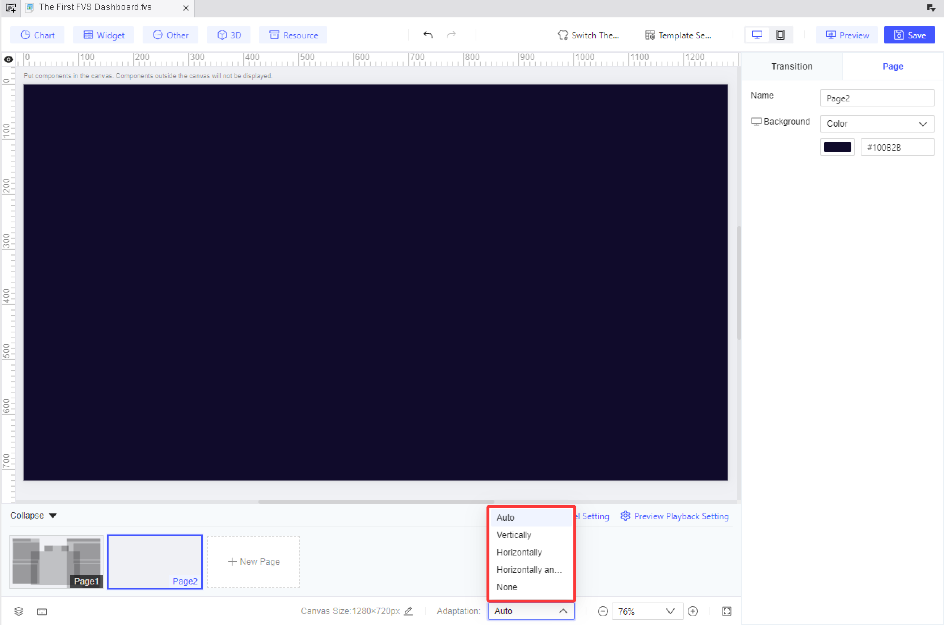The height and width of the screenshot is (625, 944).
Task: Open the Background type dropdown
Action: pyautogui.click(x=877, y=123)
